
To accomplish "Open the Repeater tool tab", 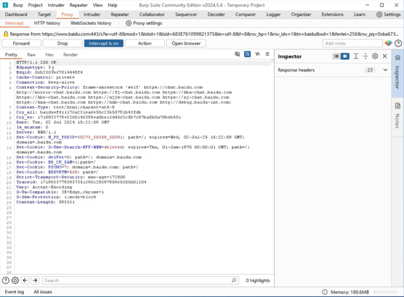I will pyautogui.click(x=120, y=14).
